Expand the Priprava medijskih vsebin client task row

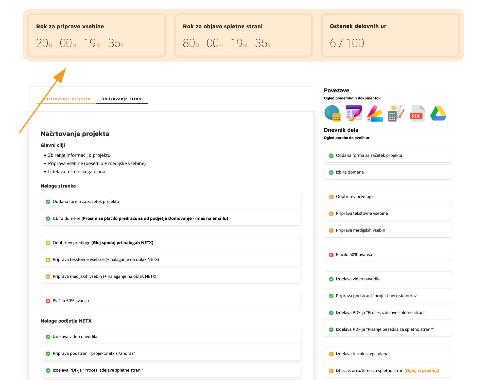click(x=171, y=276)
